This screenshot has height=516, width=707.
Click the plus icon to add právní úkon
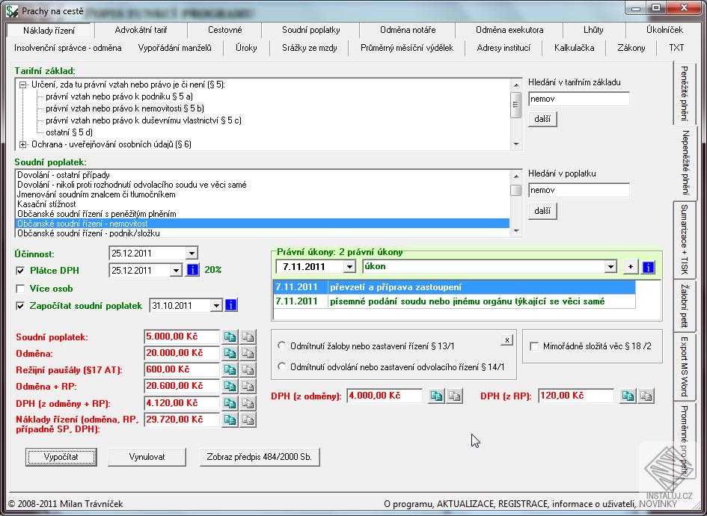631,267
